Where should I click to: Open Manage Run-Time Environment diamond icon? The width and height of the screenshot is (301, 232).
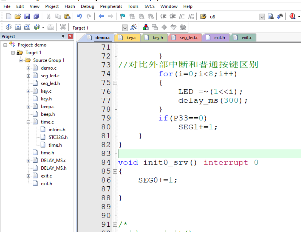coord(164,27)
